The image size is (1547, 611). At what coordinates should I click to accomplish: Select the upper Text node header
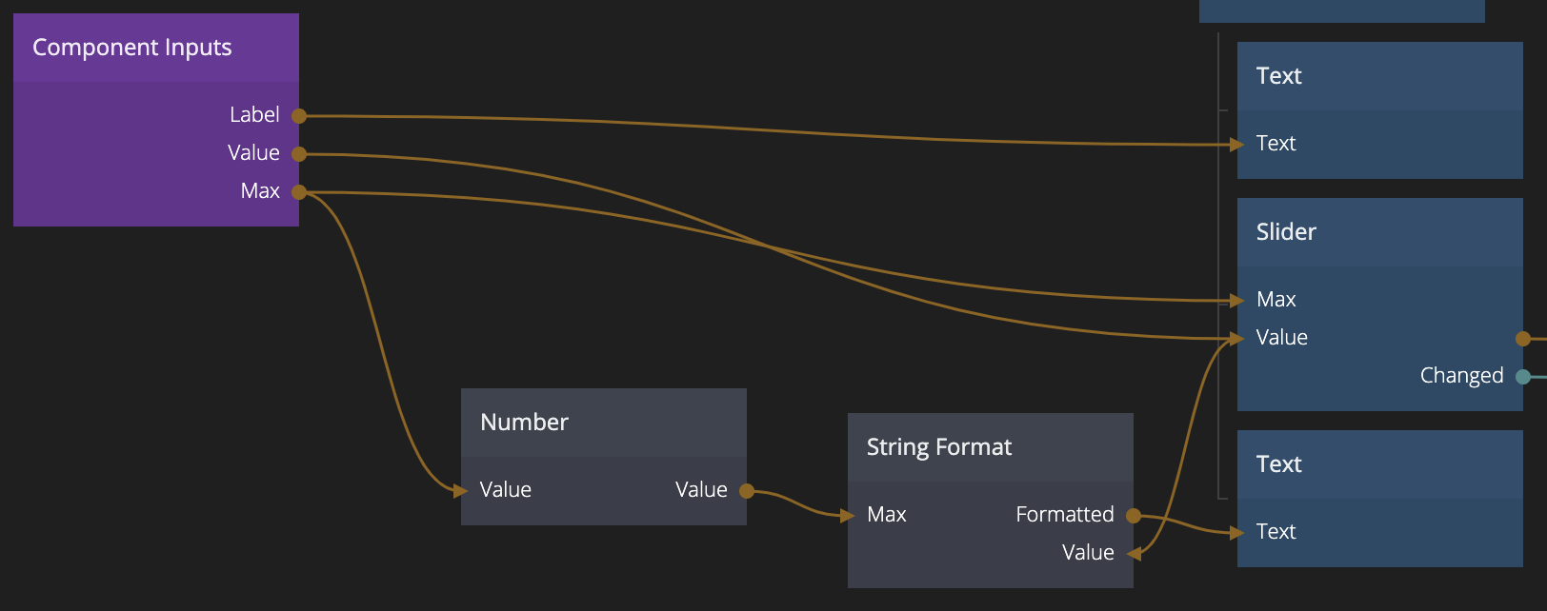[1278, 76]
